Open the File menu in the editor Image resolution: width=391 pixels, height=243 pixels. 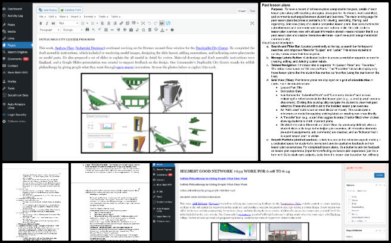pos(41,17)
